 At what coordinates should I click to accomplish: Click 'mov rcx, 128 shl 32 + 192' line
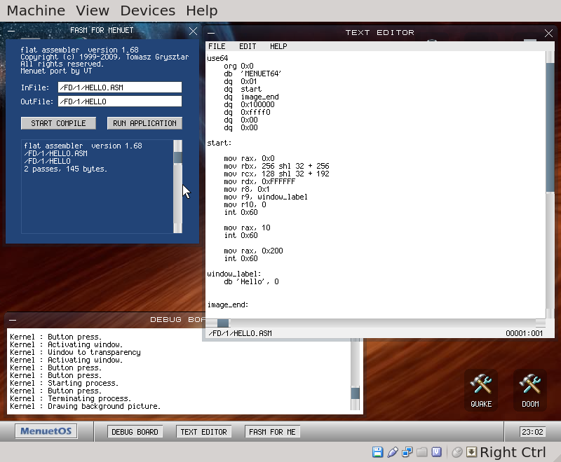[x=276, y=174]
